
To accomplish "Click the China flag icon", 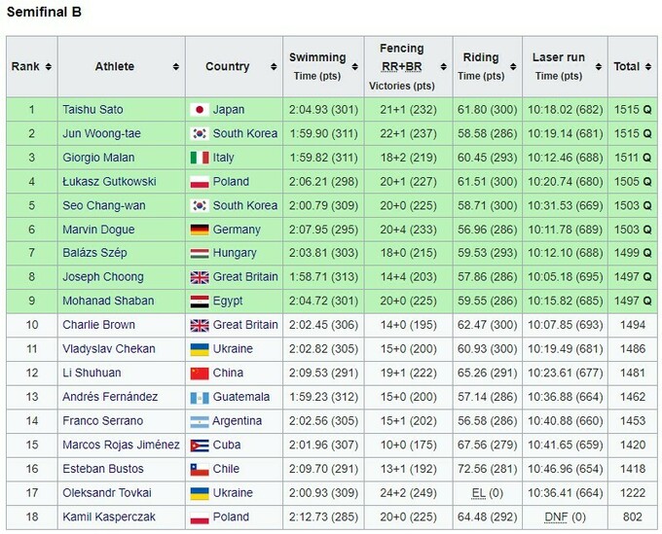I will 198,373.
